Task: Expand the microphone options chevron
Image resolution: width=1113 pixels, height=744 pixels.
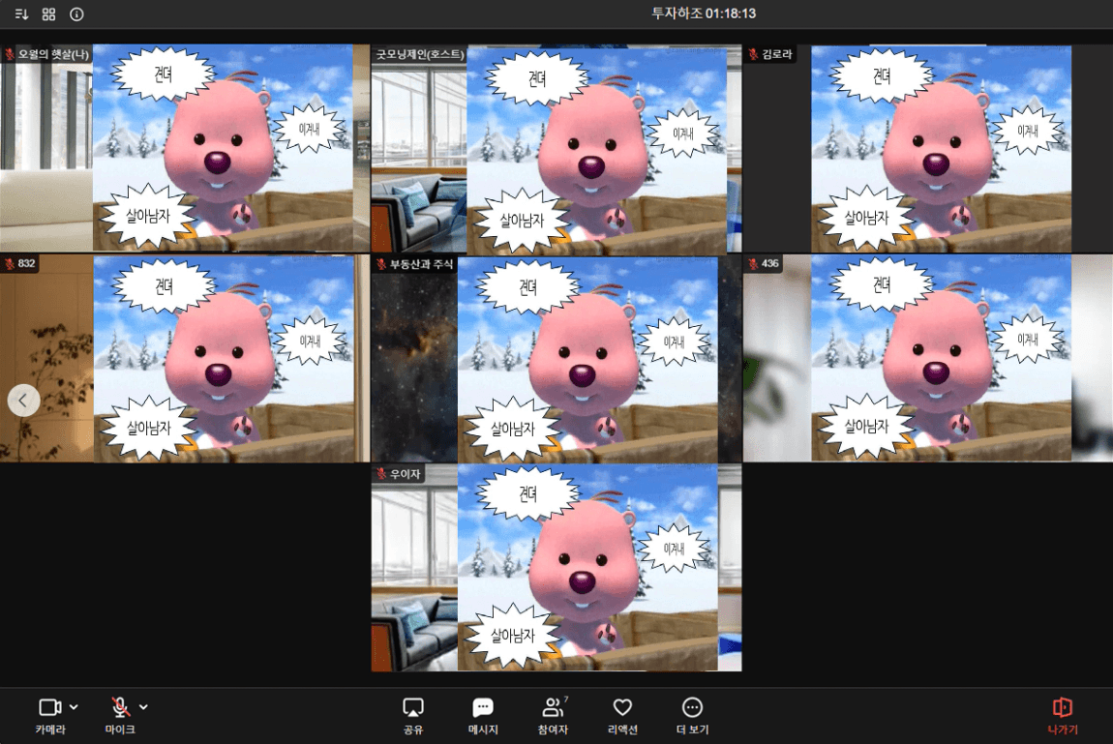Action: point(144,707)
